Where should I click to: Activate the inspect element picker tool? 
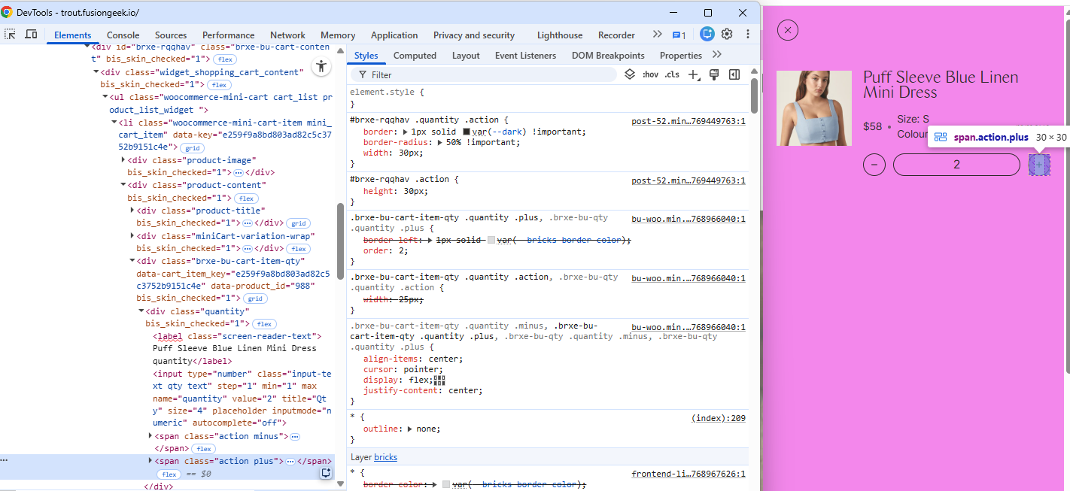(11, 35)
